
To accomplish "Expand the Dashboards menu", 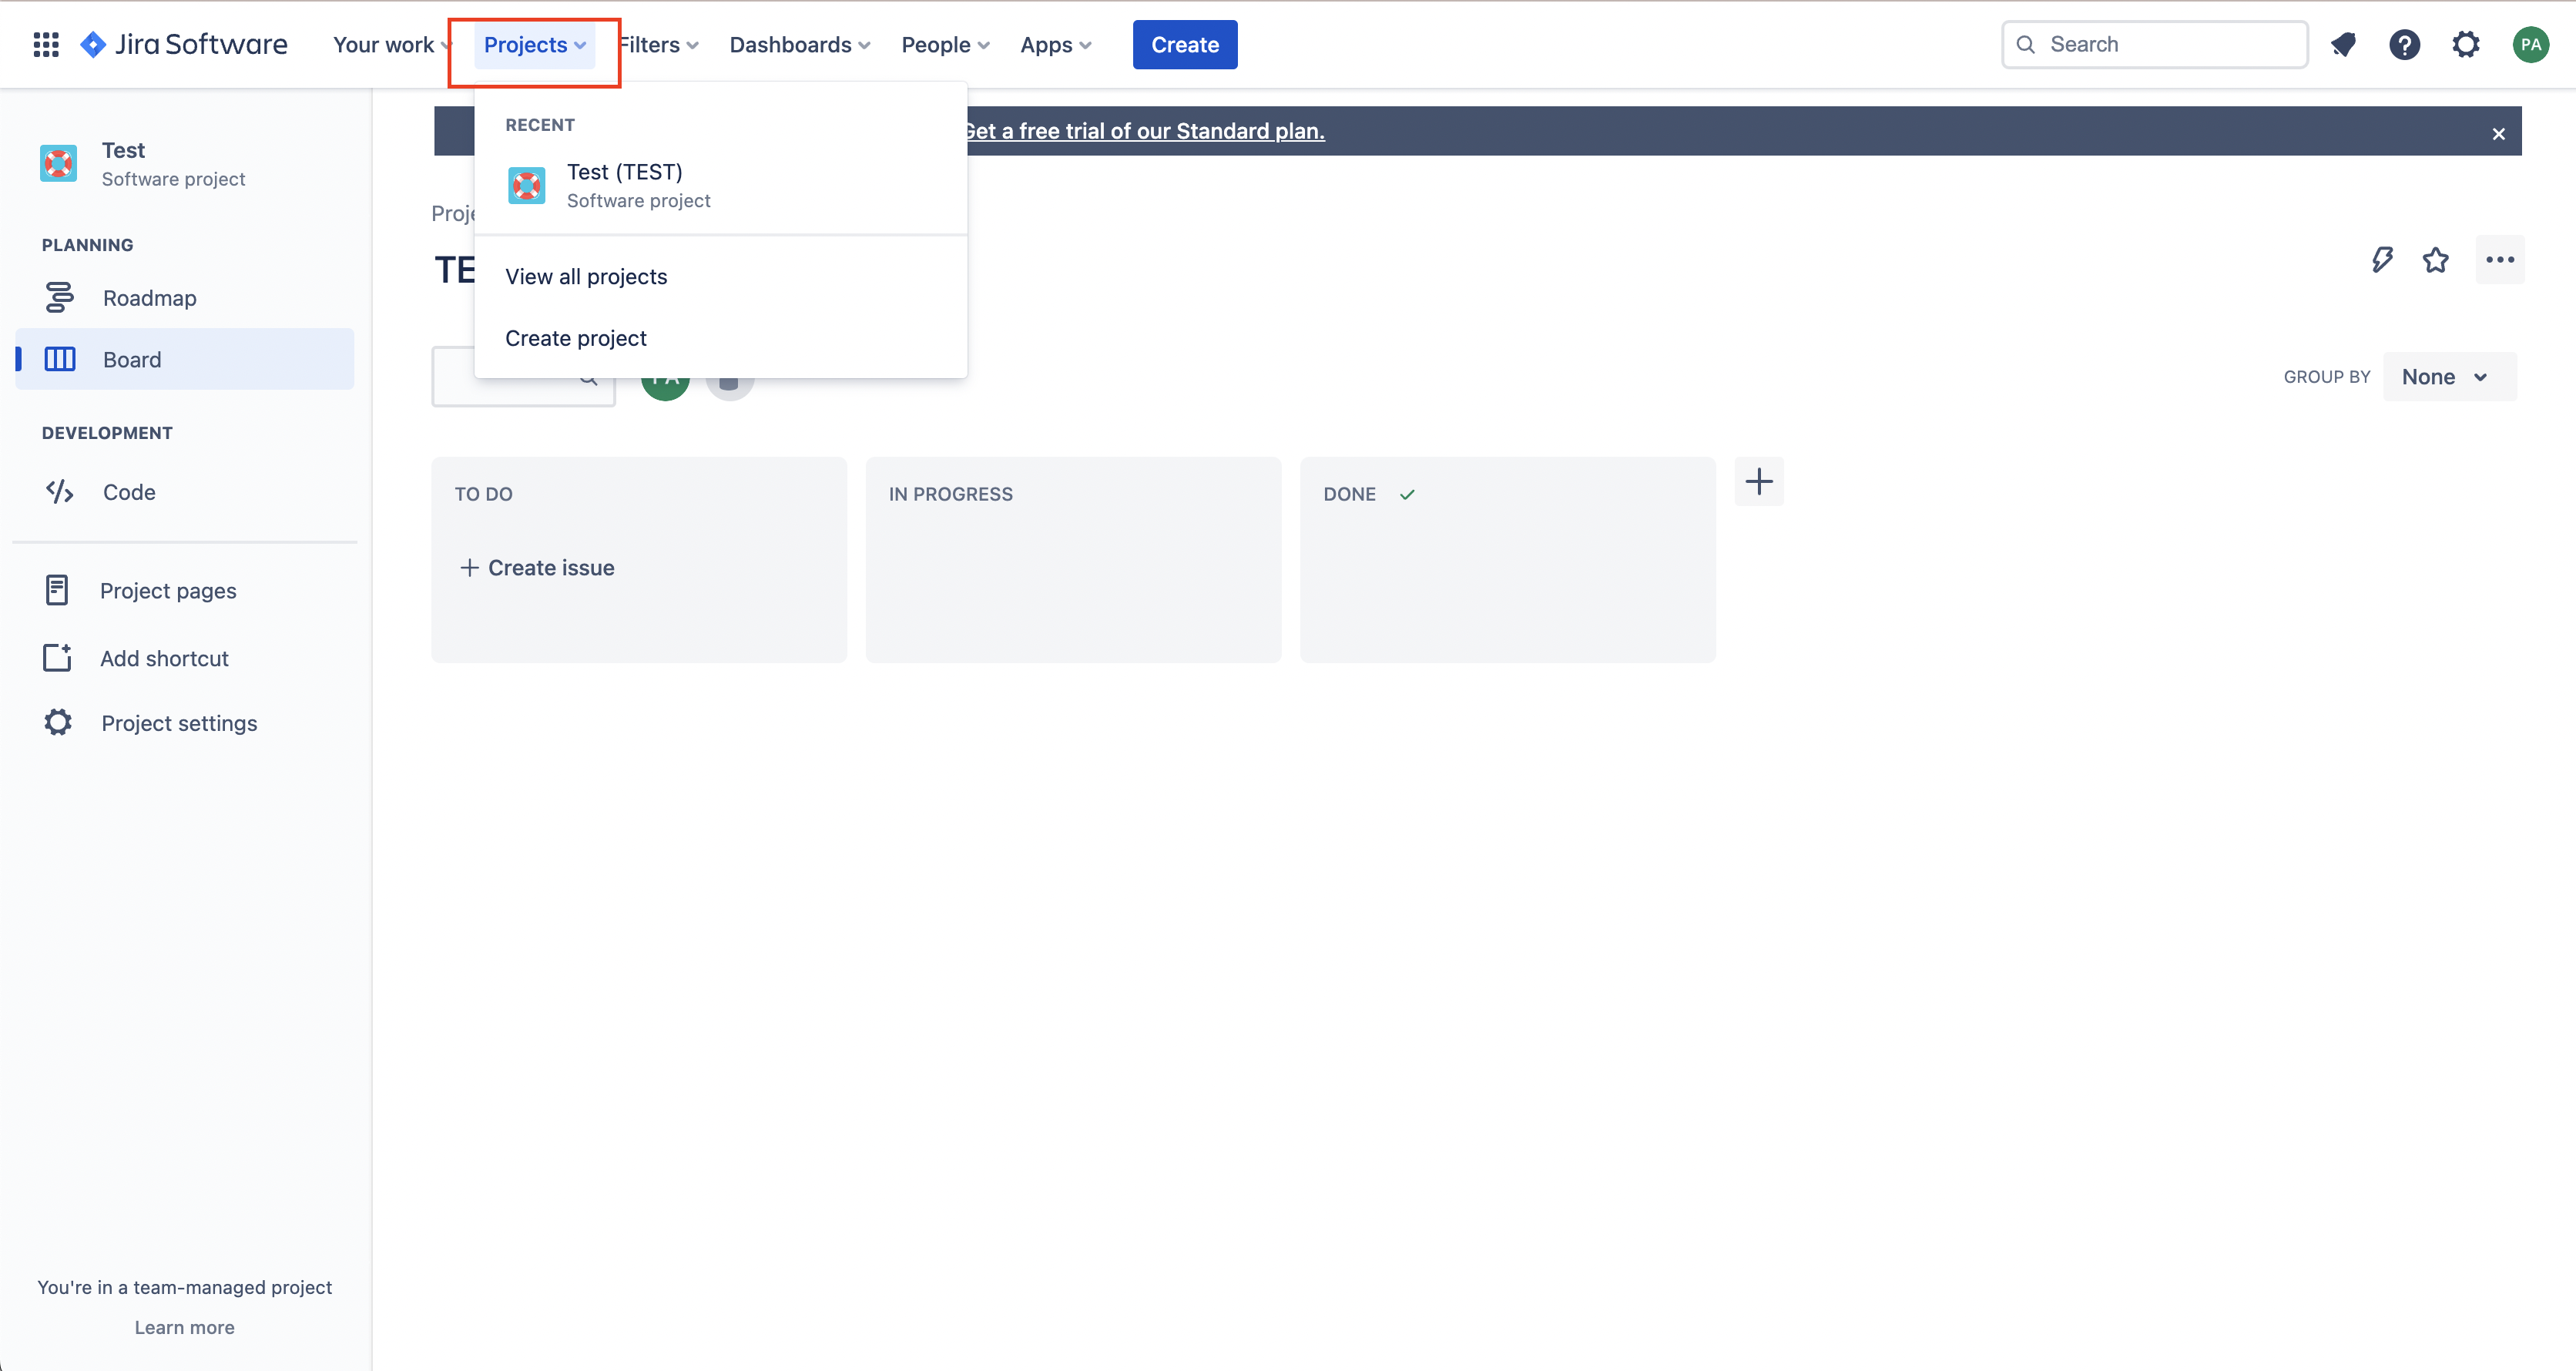I will tap(800, 45).
